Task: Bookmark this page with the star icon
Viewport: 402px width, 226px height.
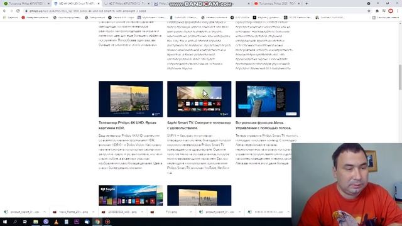Action: [x=369, y=11]
